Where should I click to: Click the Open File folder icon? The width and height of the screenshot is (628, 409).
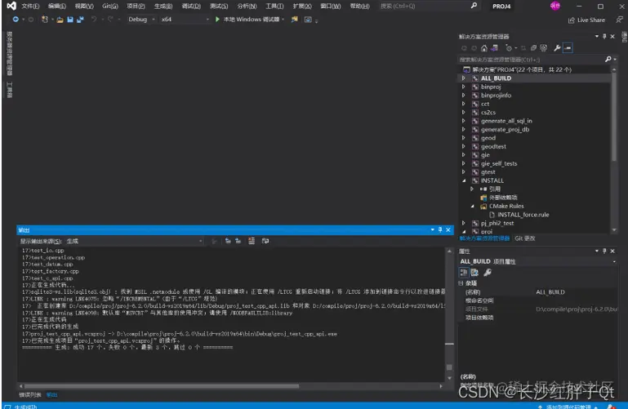point(60,20)
